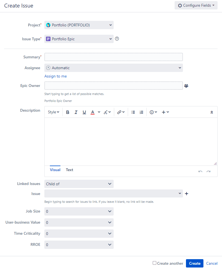The image size is (222, 270).
Task: Insert a link in the Description
Action: coord(119,112)
